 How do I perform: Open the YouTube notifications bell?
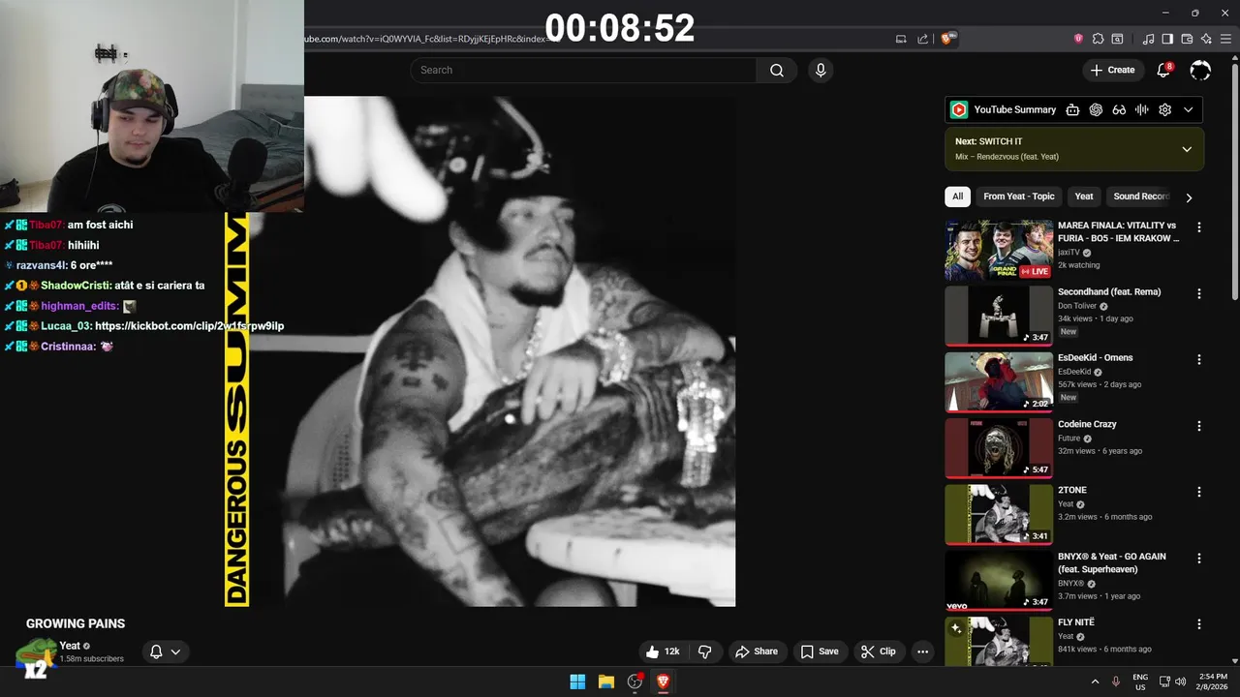click(1164, 70)
